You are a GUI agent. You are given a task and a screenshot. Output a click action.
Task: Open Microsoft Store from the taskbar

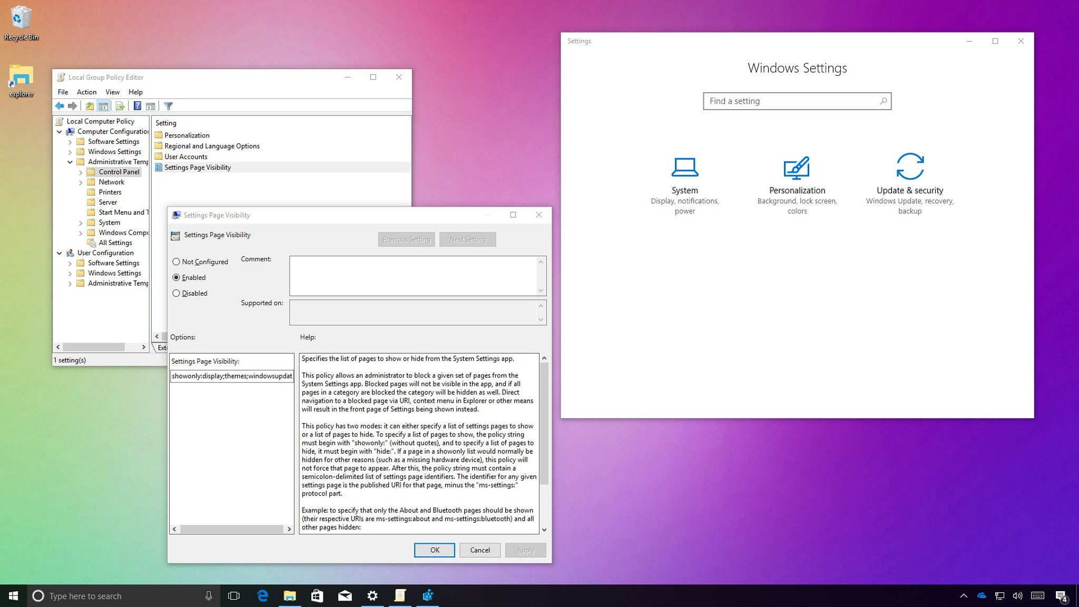[x=317, y=595]
